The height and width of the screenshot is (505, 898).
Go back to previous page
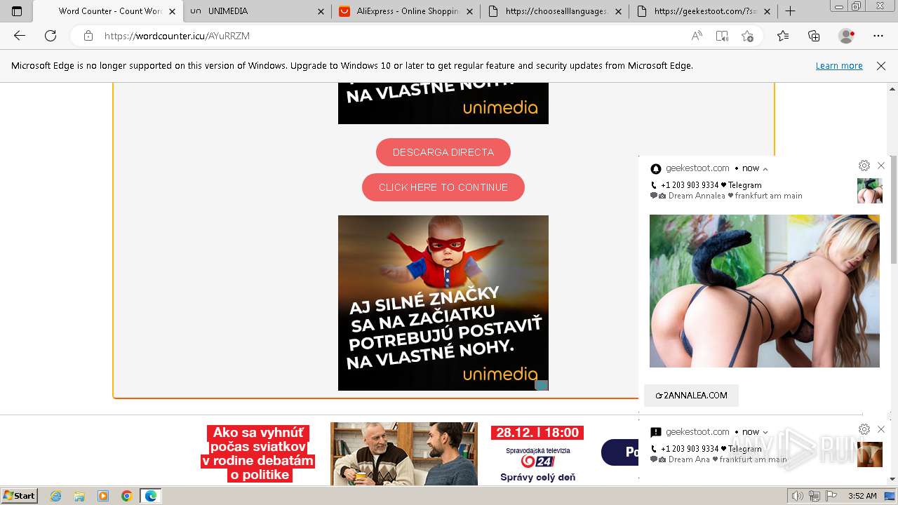coord(20,36)
